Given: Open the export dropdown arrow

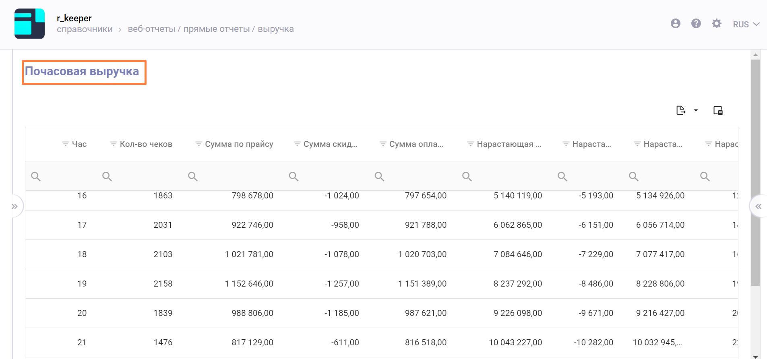Looking at the screenshot, I should point(696,110).
